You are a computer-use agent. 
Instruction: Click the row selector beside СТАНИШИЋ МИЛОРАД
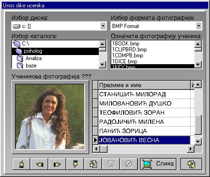tap(96, 94)
